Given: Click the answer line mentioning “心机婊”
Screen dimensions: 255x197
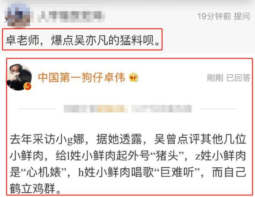Looking at the screenshot, I should (128, 172).
